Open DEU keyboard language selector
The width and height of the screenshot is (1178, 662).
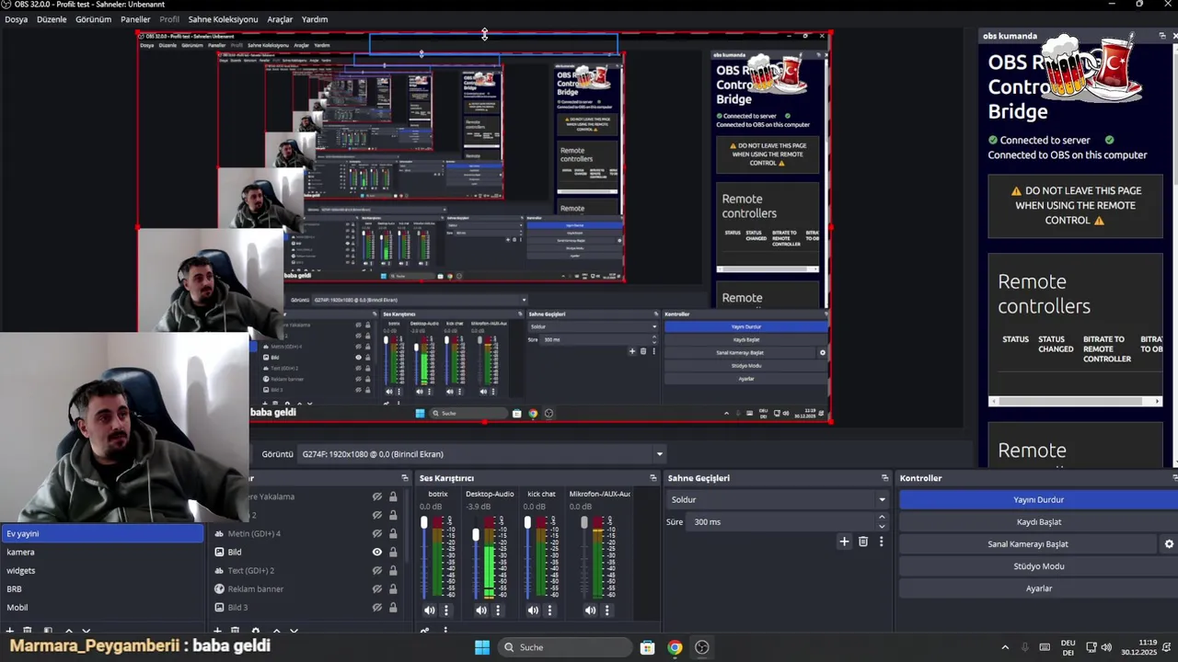click(x=1068, y=647)
